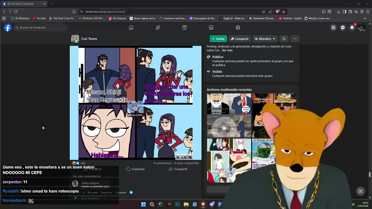Expand description with Ver más

pyautogui.click(x=227, y=50)
